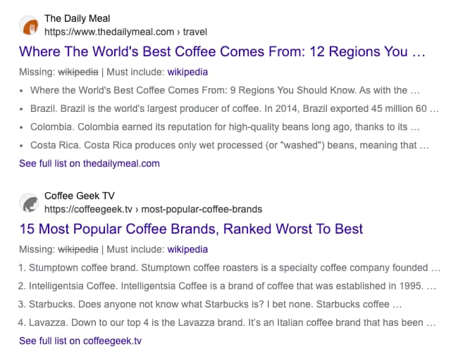Click the Brazil snippet list item
Image resolution: width=470 pixels, height=359 pixels.
[234, 109]
